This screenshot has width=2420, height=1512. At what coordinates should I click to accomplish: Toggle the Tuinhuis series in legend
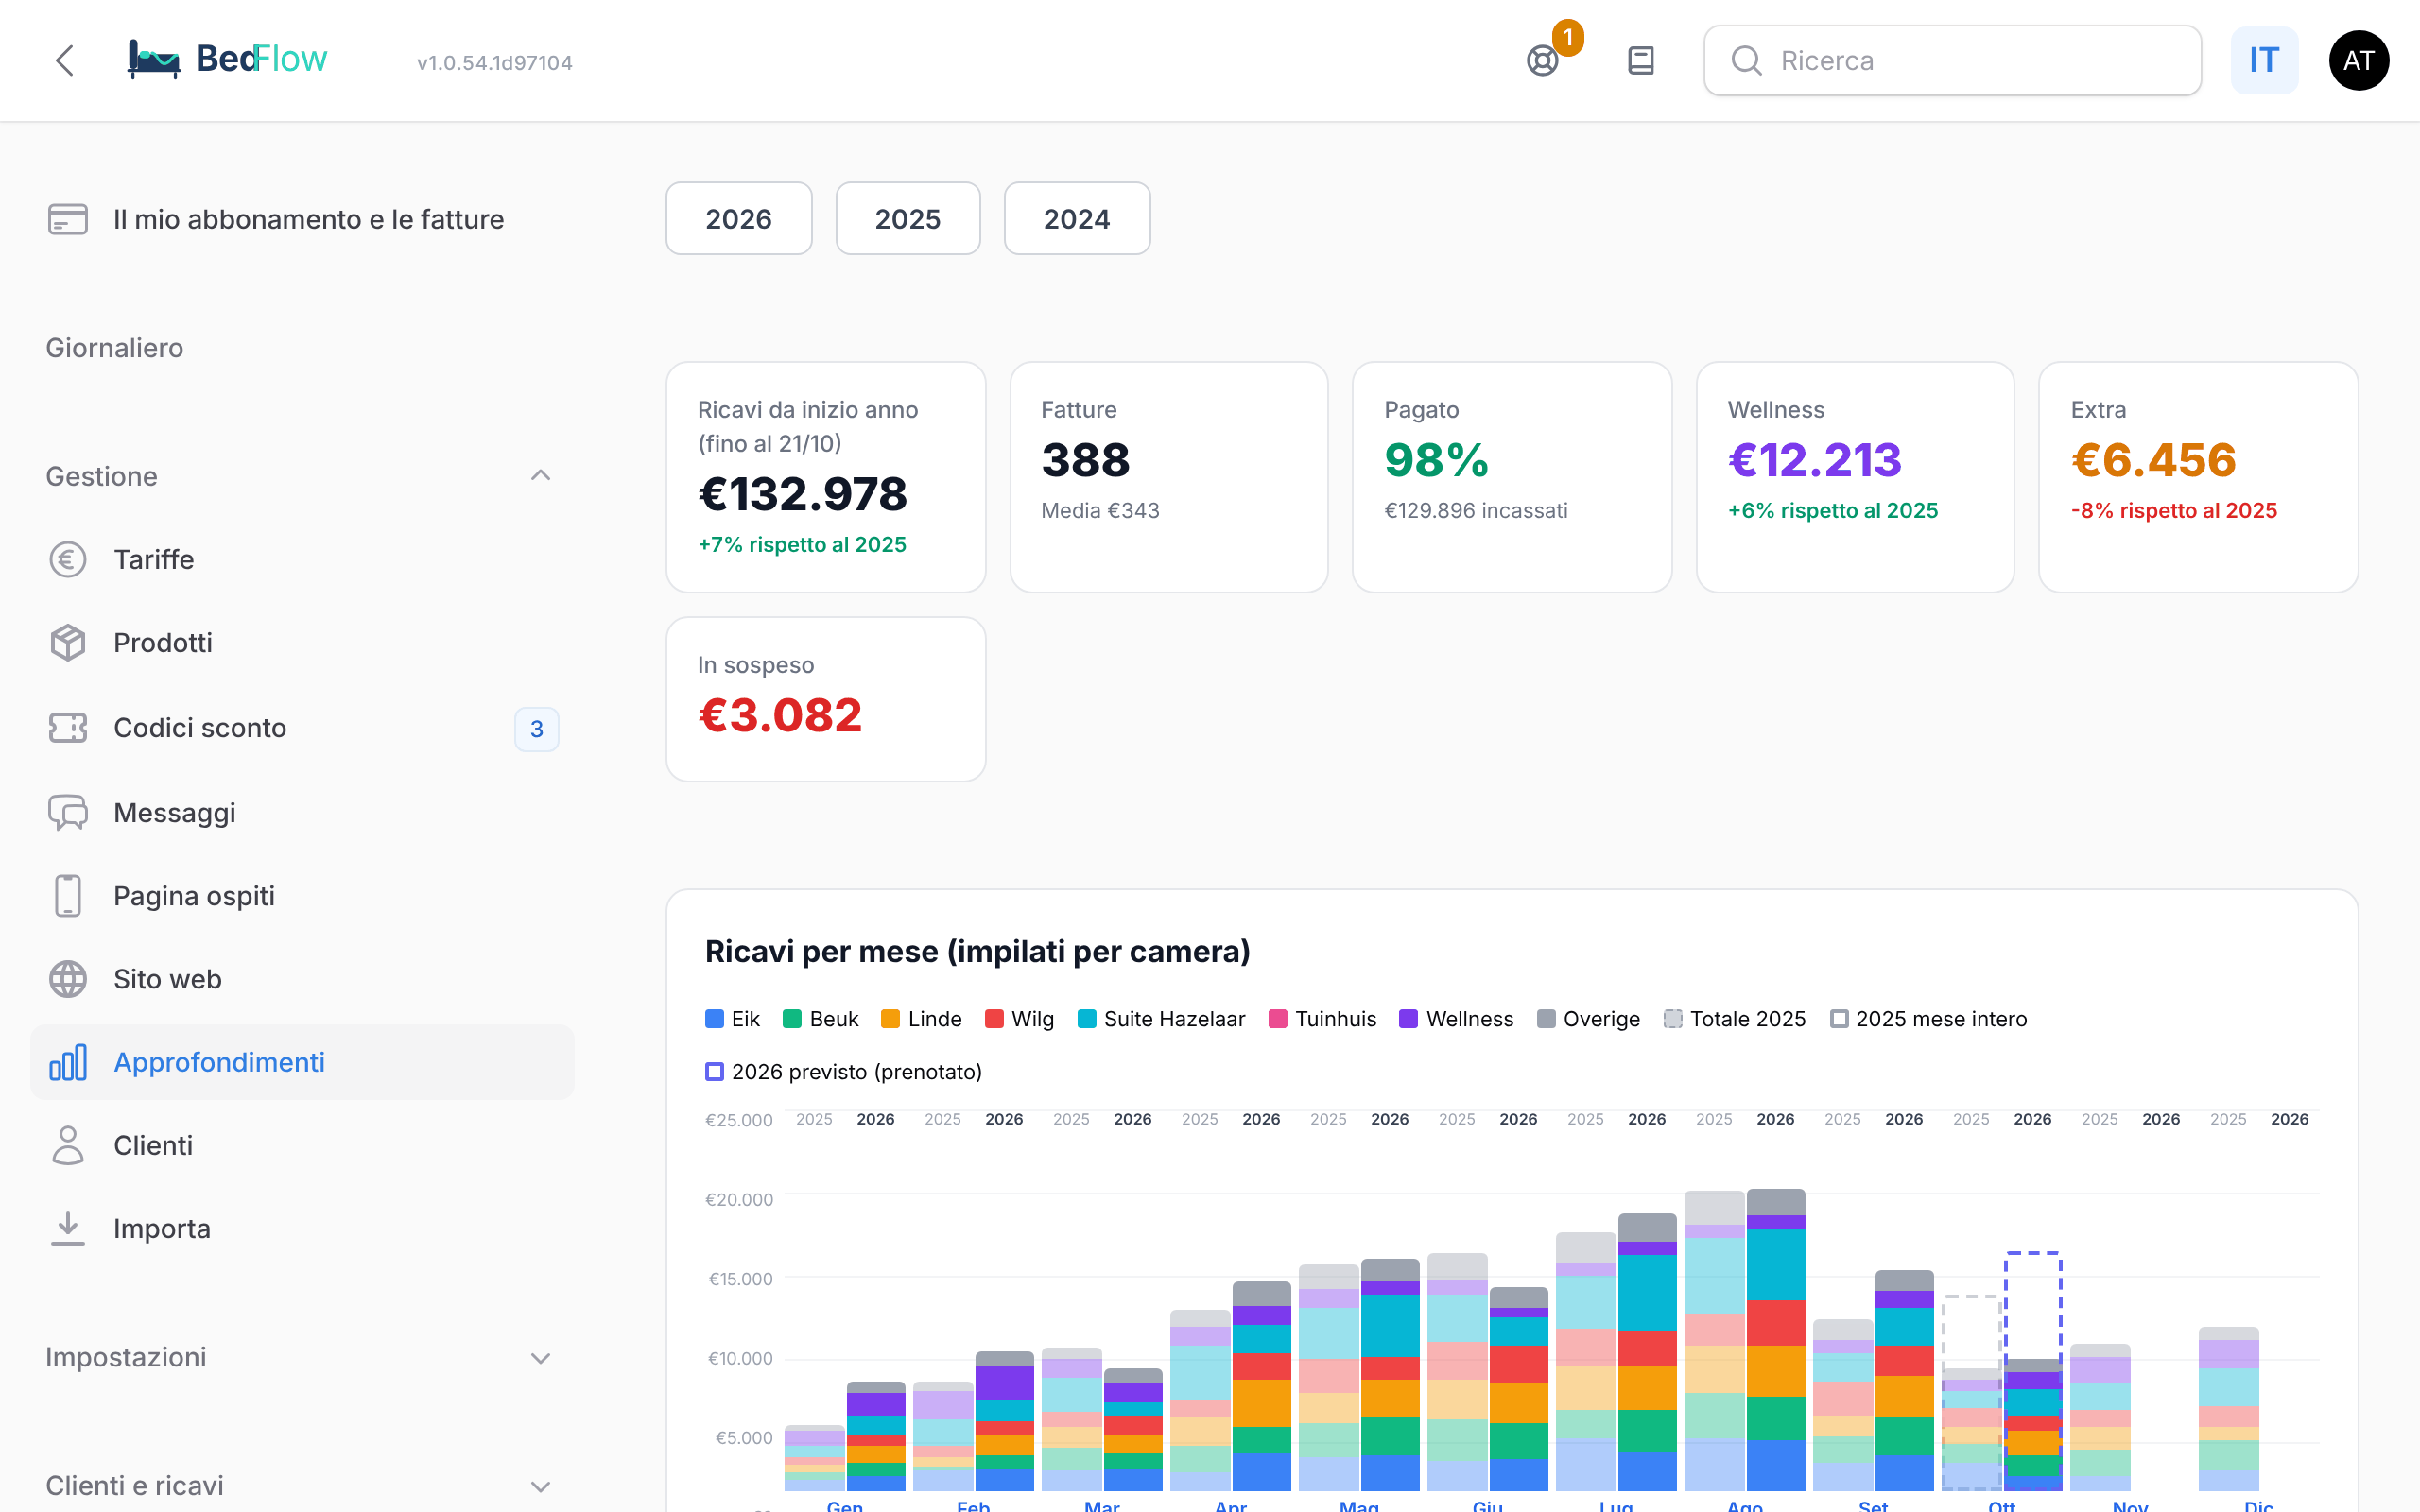(x=1322, y=1019)
